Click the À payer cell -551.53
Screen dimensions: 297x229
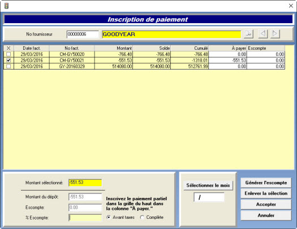pyautogui.click(x=227, y=61)
